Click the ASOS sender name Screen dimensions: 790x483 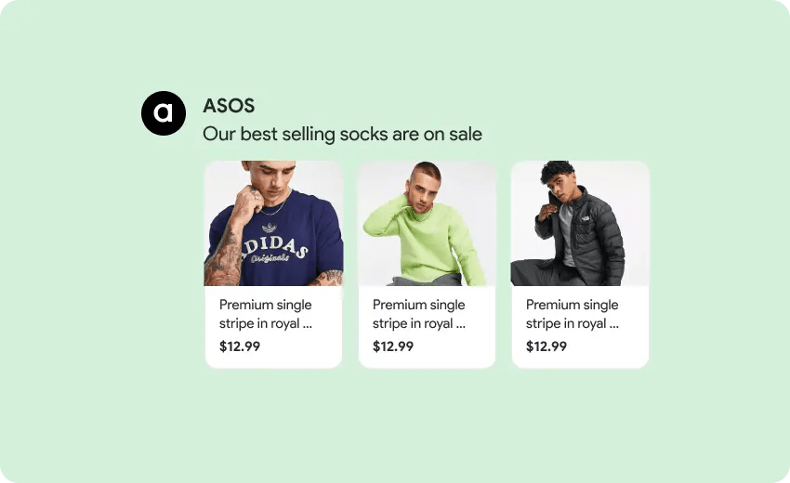(229, 106)
